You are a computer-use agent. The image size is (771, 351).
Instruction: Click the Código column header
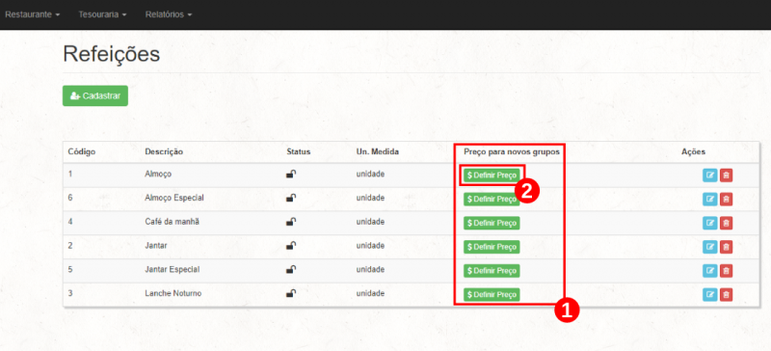tap(82, 152)
